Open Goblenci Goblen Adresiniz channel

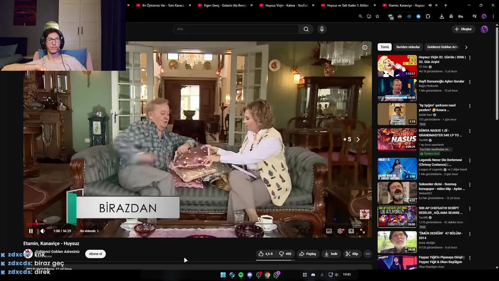57,252
